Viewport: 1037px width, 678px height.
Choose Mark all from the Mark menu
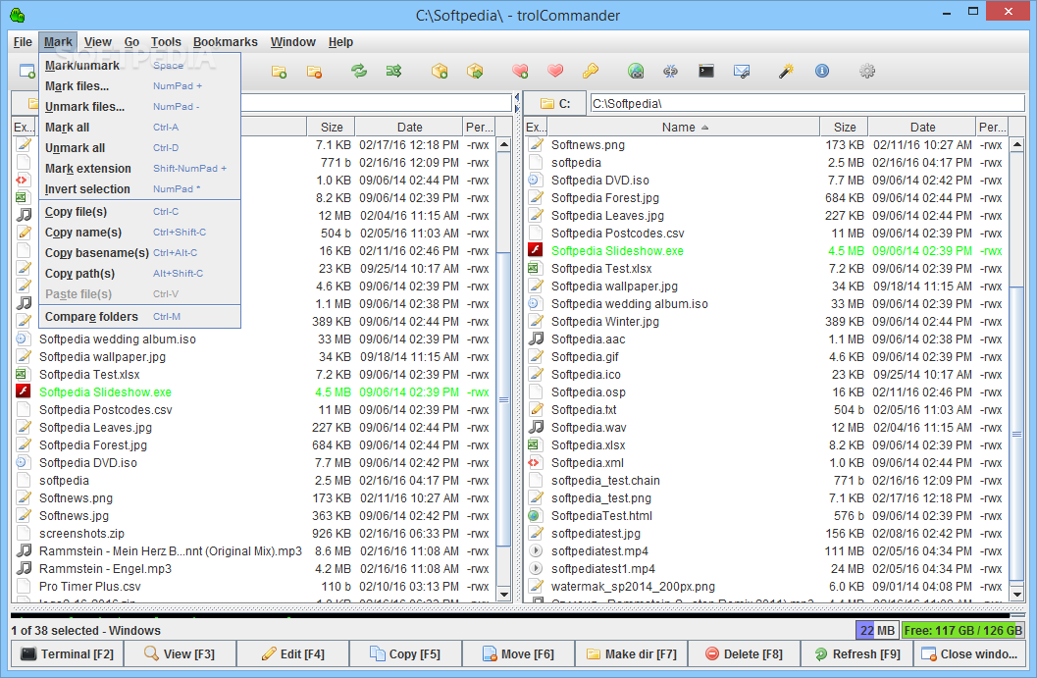[x=139, y=127]
